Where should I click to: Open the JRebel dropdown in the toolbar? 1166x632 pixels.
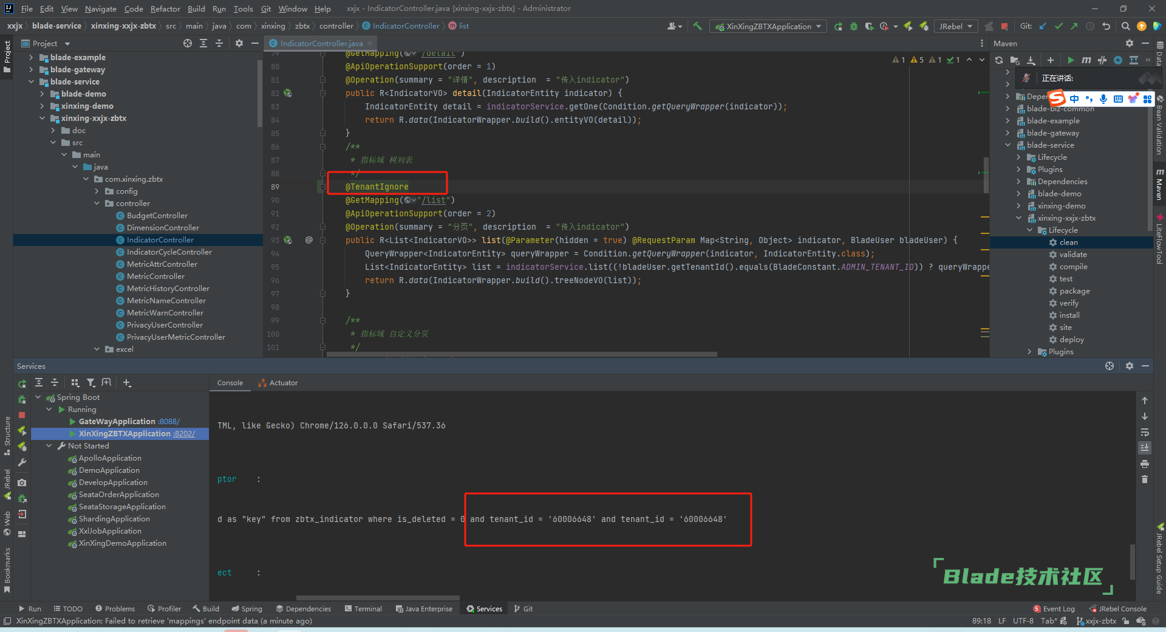956,26
